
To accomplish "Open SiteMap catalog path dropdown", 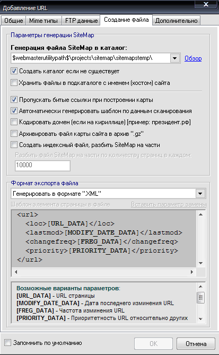I will 174,58.
